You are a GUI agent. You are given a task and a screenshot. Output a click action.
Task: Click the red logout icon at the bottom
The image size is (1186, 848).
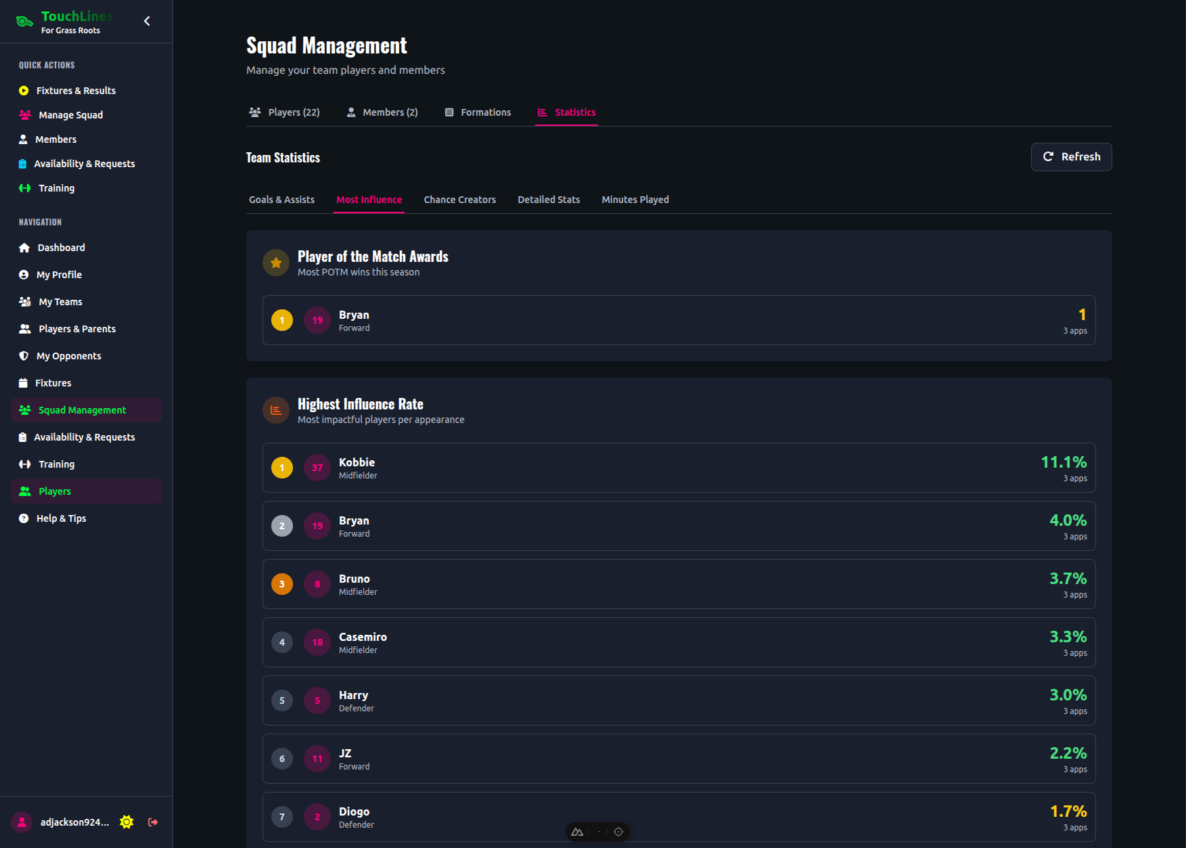click(153, 822)
